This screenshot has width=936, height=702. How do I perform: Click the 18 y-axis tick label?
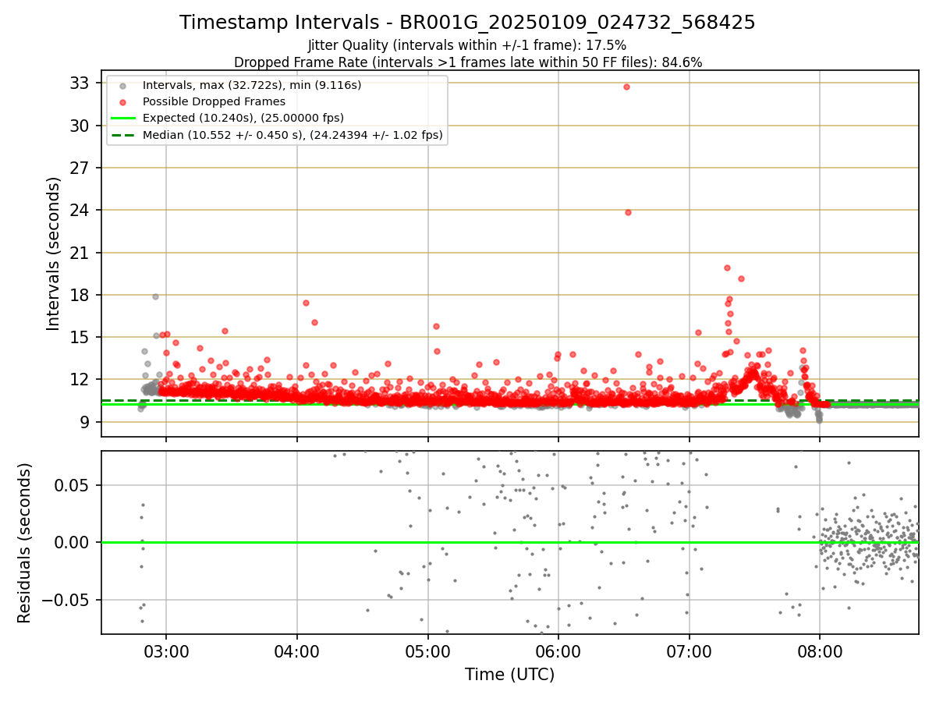coord(80,295)
